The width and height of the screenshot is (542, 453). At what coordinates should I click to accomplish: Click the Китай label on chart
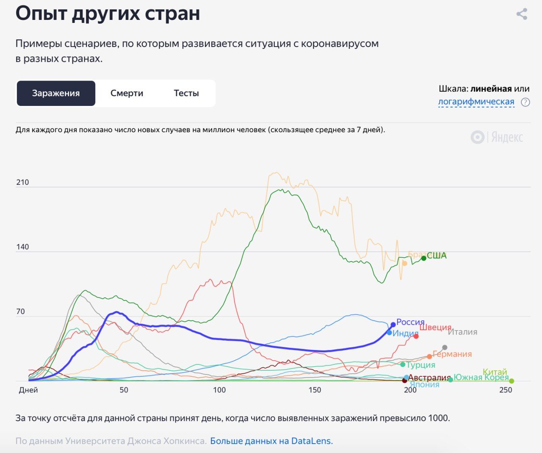click(x=495, y=372)
